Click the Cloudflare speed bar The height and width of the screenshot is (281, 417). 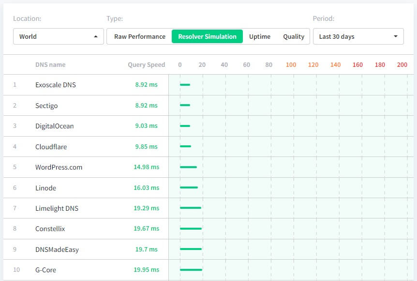pyautogui.click(x=185, y=146)
